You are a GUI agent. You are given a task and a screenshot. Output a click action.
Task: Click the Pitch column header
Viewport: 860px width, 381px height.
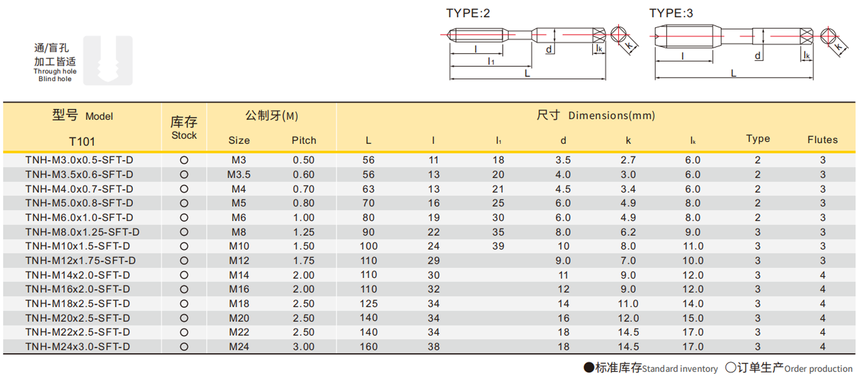(x=304, y=140)
